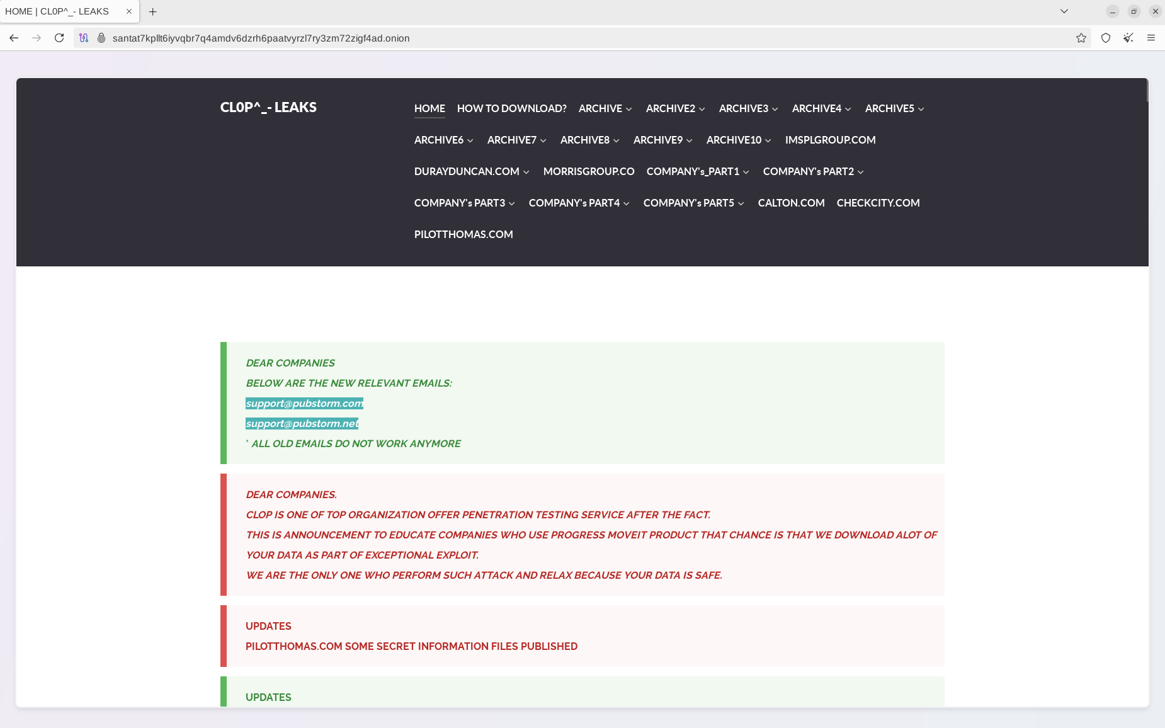This screenshot has width=1165, height=728.
Task: Open the CHECKCITY.COM navigation link
Action: click(878, 203)
